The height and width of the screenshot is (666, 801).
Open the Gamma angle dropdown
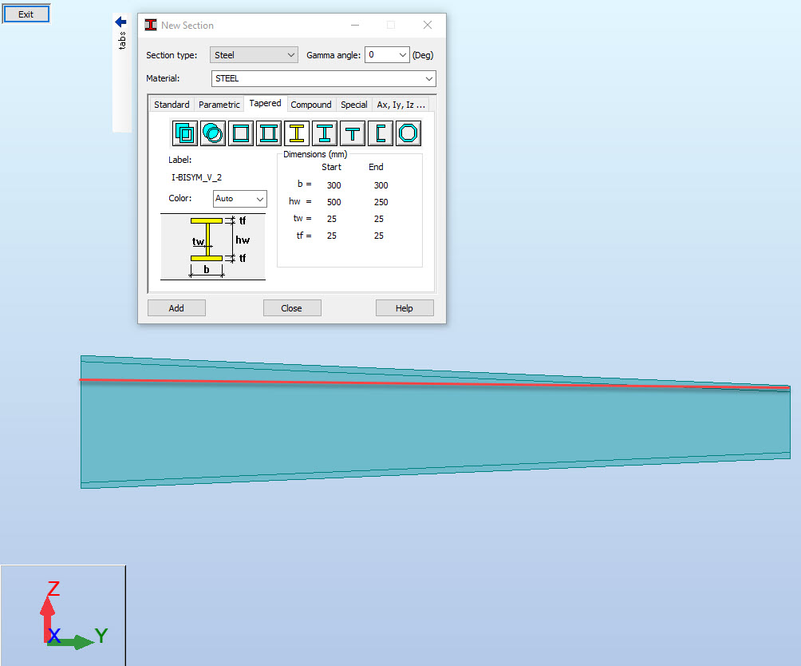(402, 54)
